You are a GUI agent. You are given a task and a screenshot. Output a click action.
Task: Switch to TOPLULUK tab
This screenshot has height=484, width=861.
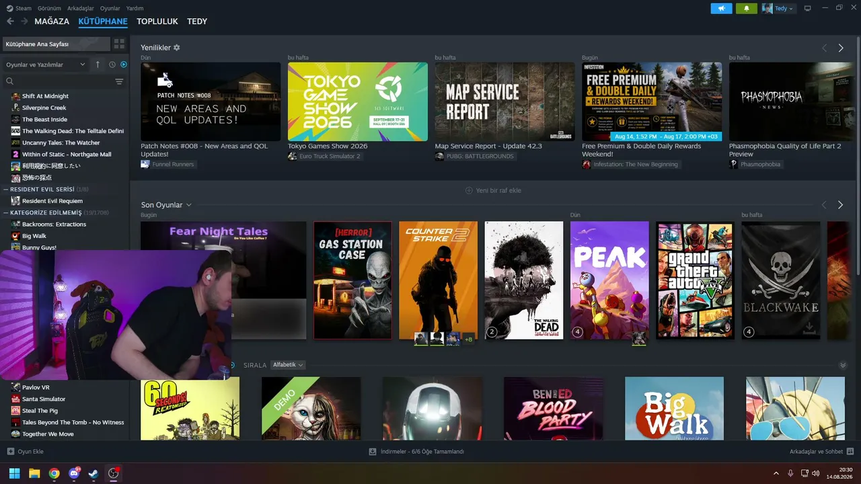pos(157,22)
